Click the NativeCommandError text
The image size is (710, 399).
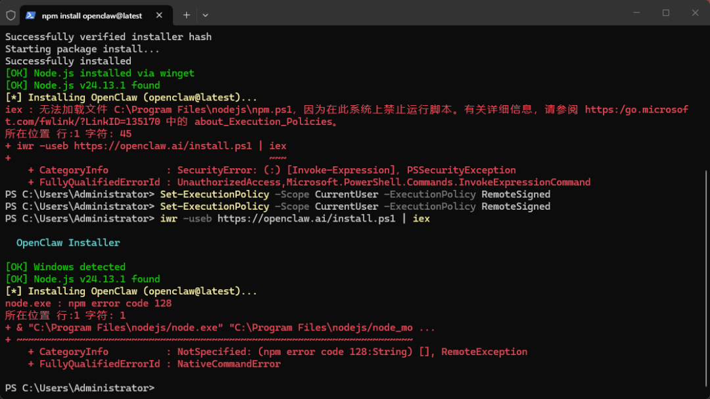coord(229,364)
